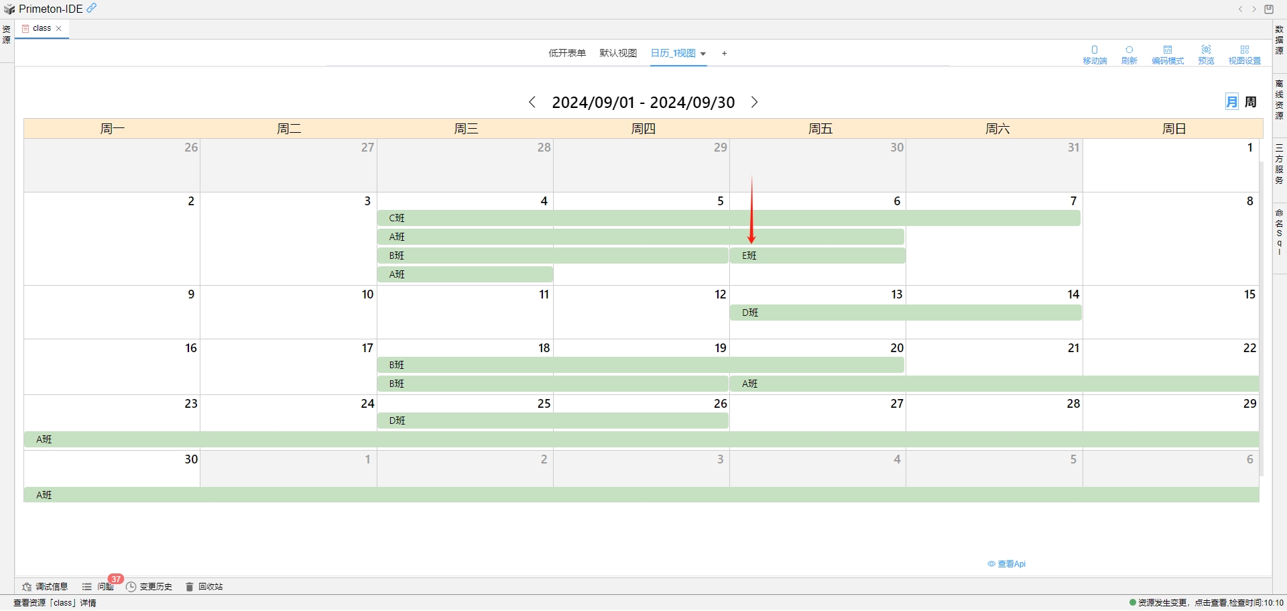Close the class tab
The height and width of the screenshot is (611, 1287).
pos(59,28)
